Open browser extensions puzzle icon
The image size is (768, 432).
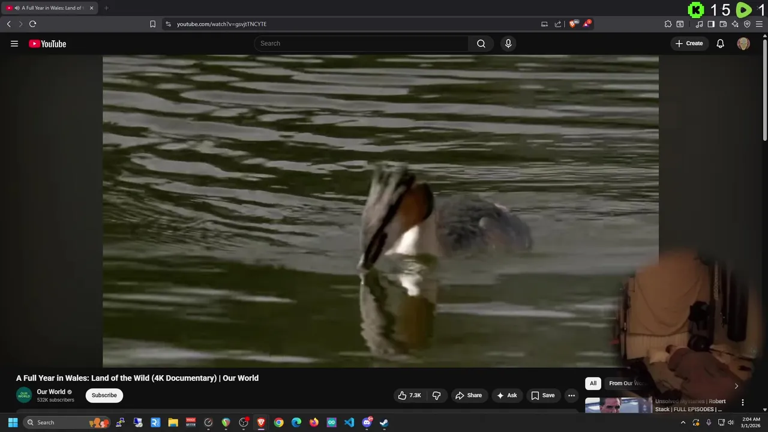point(668,24)
